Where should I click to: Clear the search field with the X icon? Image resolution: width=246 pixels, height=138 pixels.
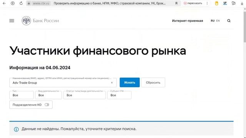pyautogui.click(x=112, y=83)
